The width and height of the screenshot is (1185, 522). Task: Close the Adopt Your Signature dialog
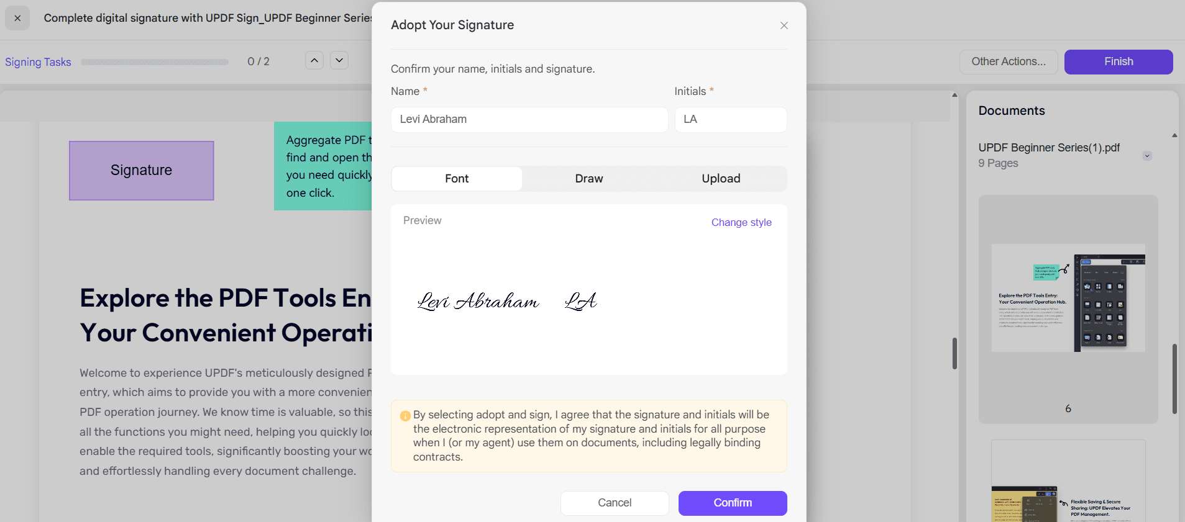(784, 25)
